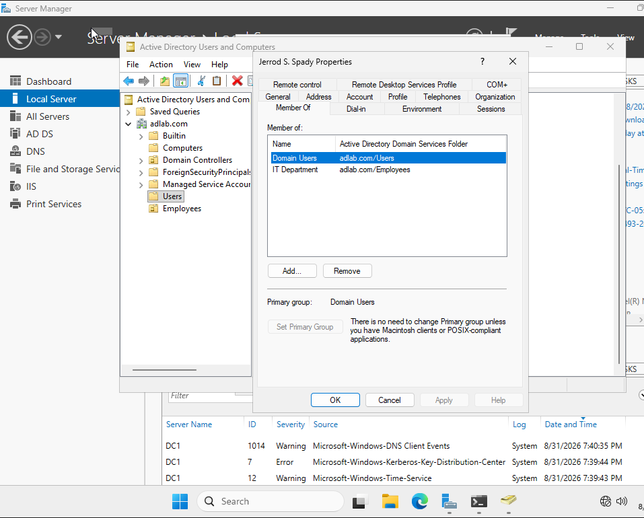Click the Add... button
This screenshot has height=518, width=644.
tap(292, 271)
